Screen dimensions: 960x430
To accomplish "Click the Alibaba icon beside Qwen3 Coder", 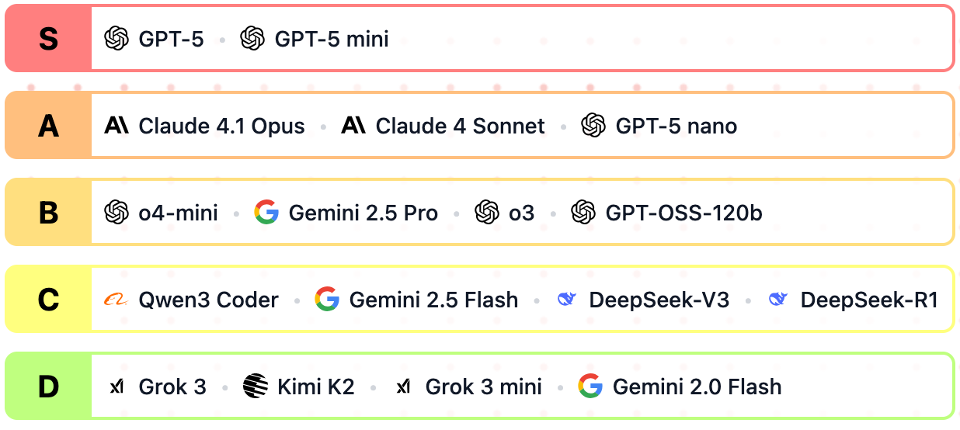I will 116,300.
